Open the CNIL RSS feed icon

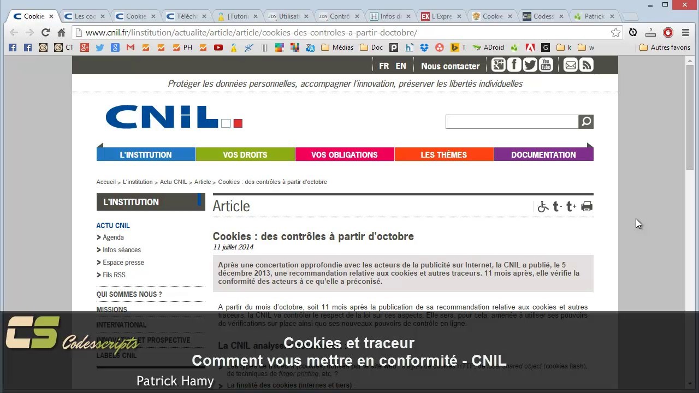587,65
